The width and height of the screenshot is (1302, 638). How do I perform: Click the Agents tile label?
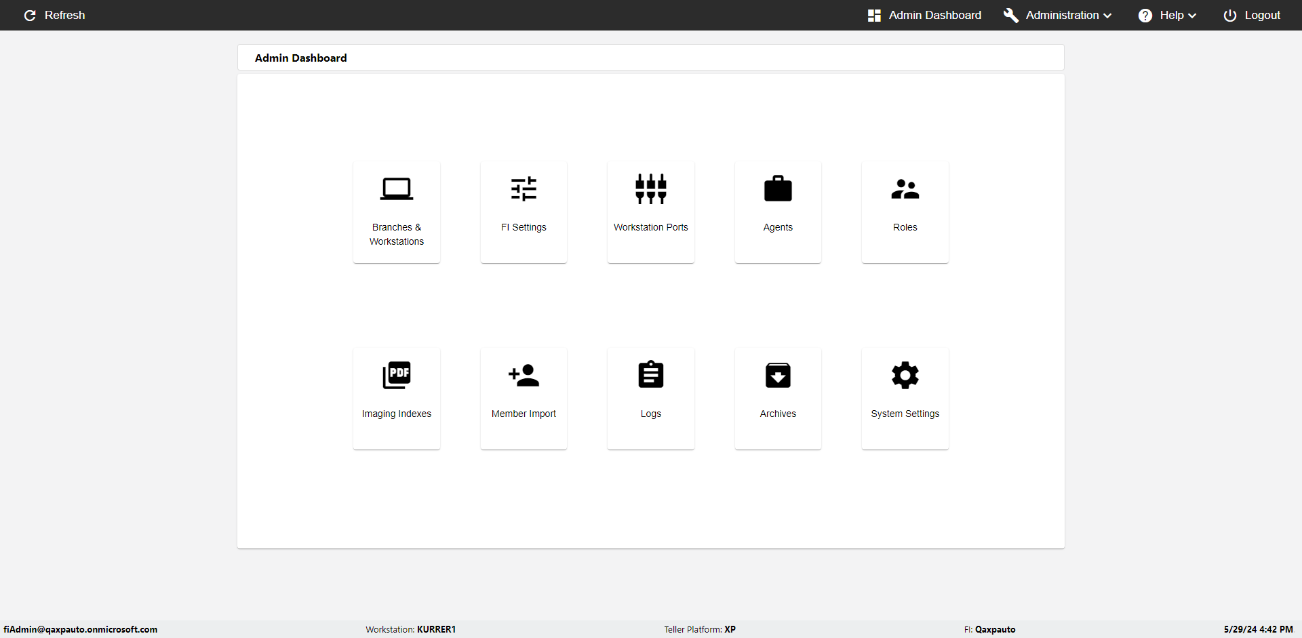[x=778, y=227]
